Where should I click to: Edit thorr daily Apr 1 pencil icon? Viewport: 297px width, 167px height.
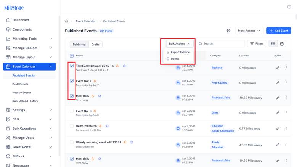tap(278, 98)
